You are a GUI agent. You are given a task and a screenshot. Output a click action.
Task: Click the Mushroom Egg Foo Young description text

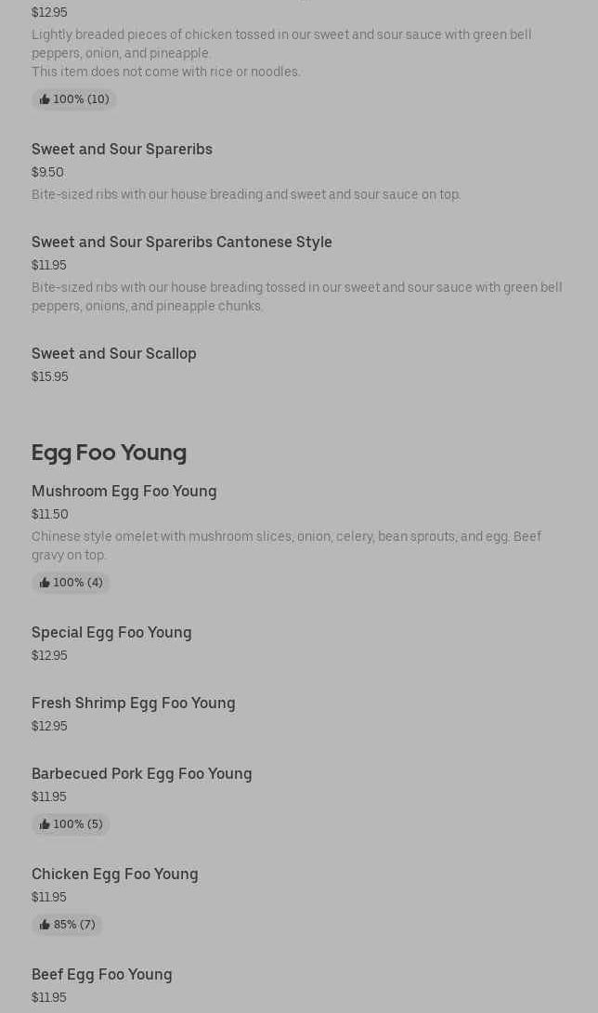pos(286,546)
